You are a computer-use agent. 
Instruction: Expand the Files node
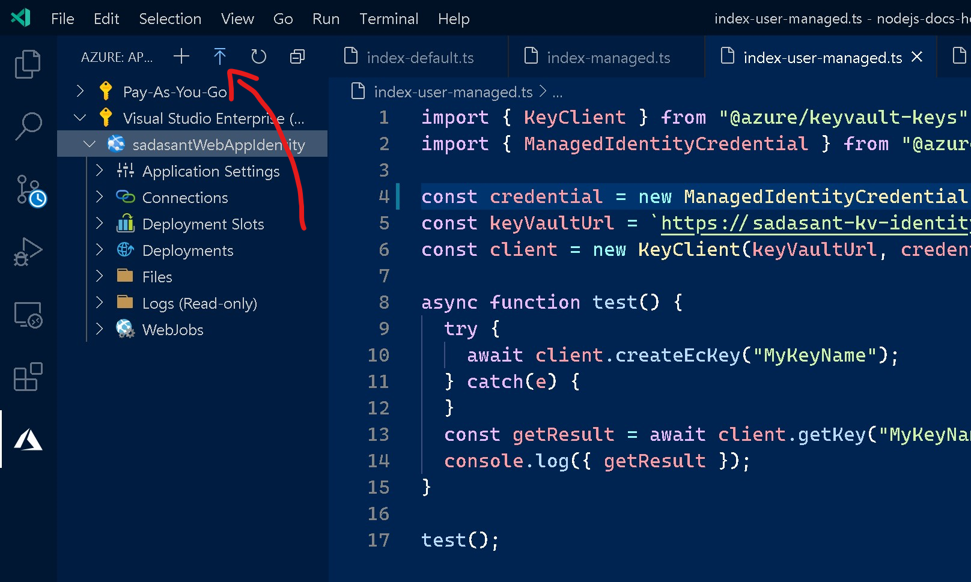tap(100, 276)
